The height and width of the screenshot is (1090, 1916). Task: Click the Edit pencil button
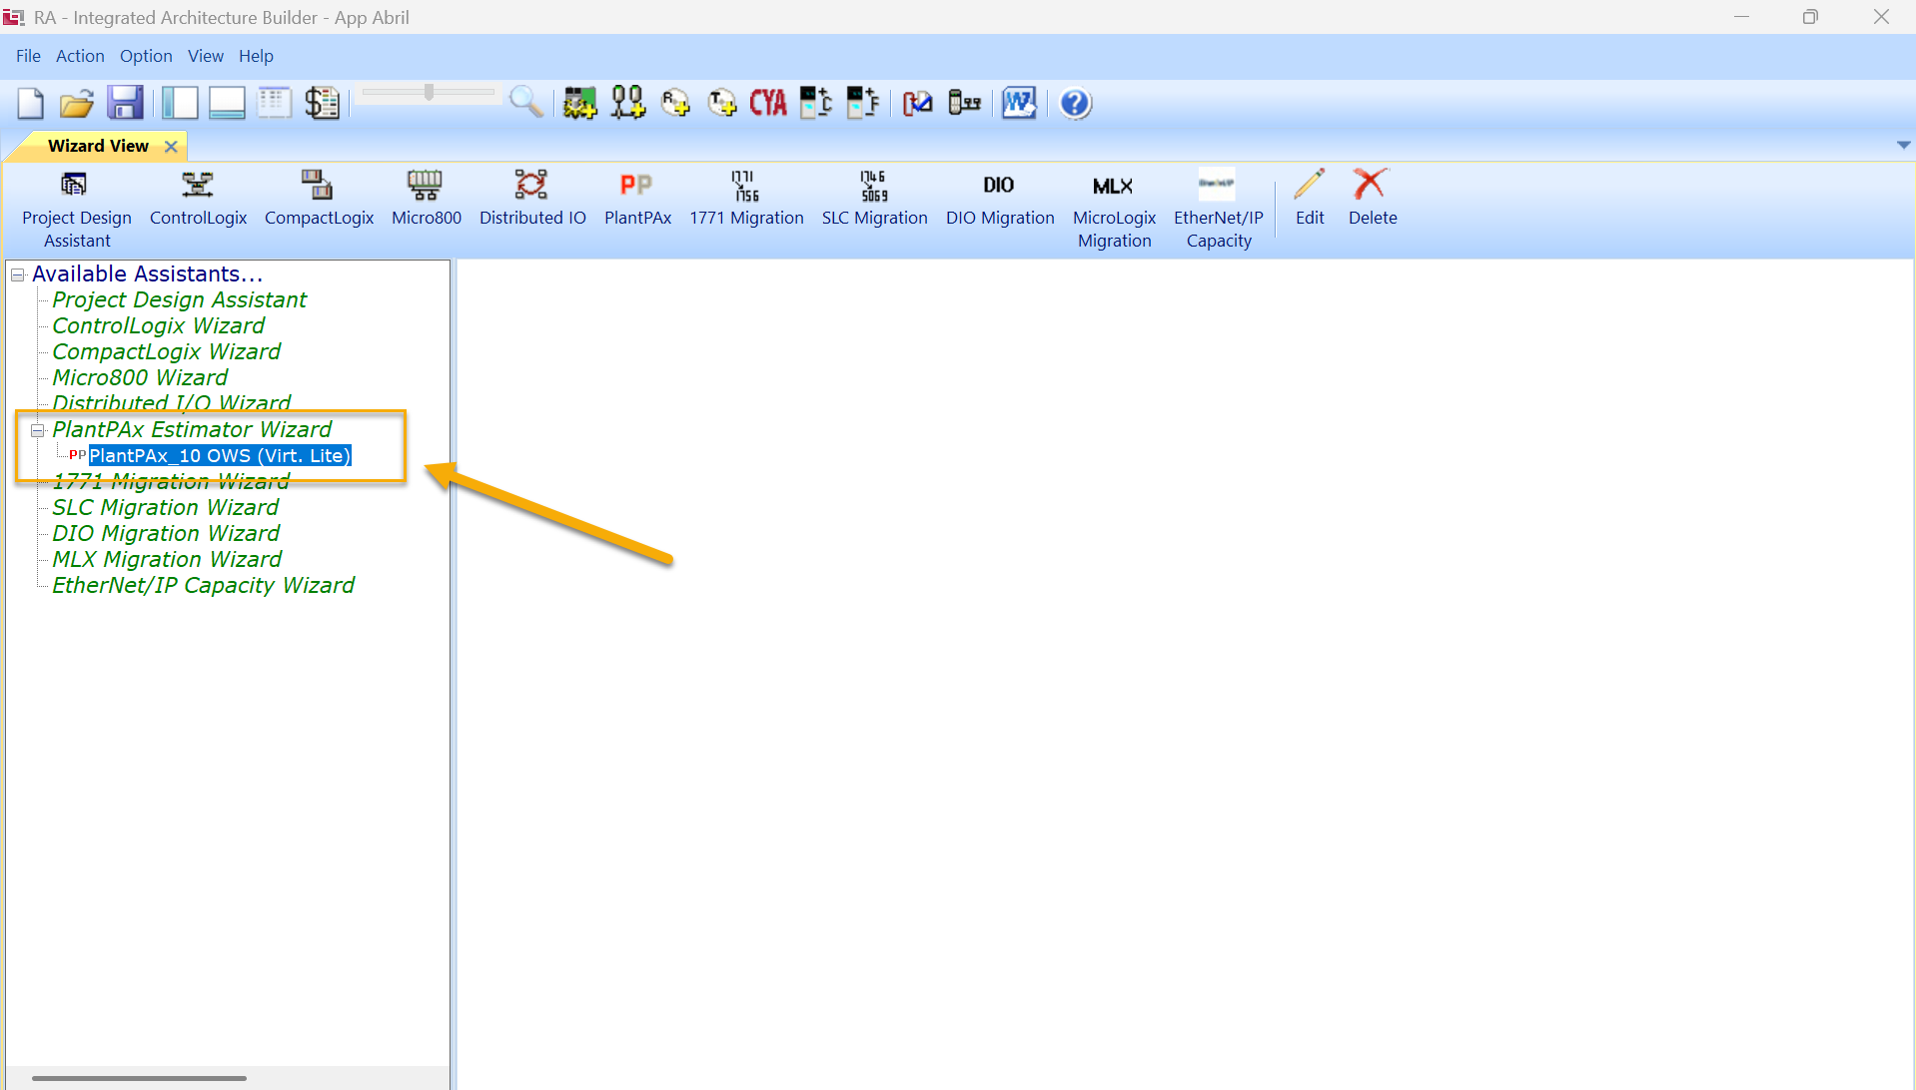[x=1310, y=198]
